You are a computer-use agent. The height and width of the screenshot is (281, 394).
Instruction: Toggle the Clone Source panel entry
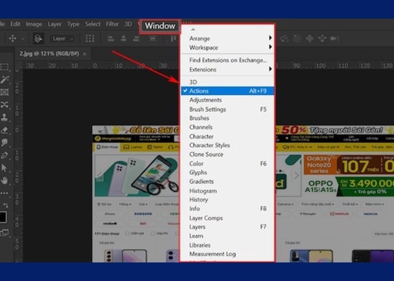click(227, 155)
